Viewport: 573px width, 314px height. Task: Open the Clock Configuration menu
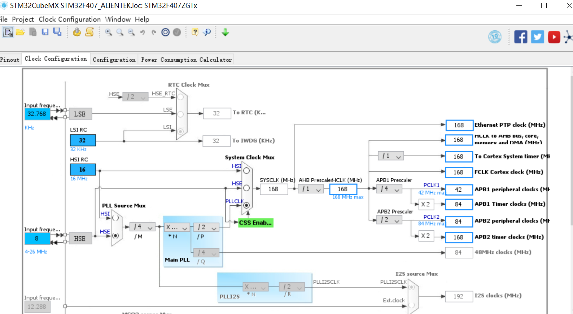click(70, 19)
